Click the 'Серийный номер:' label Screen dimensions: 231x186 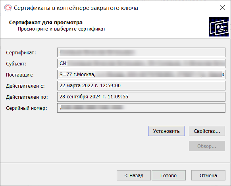click(27, 108)
